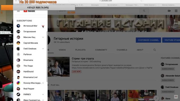Open Иван Сыромятников avatar icon
The width and height of the screenshot is (180, 101).
18,100
